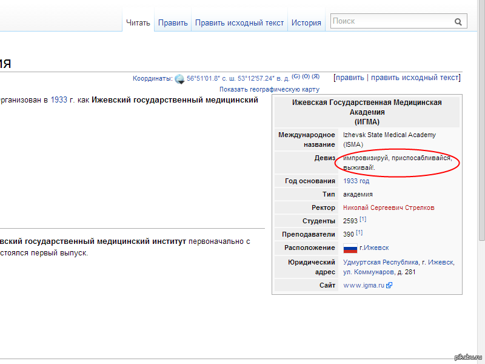Open the 1933 год infobox link
485x364 pixels.
[x=356, y=181]
